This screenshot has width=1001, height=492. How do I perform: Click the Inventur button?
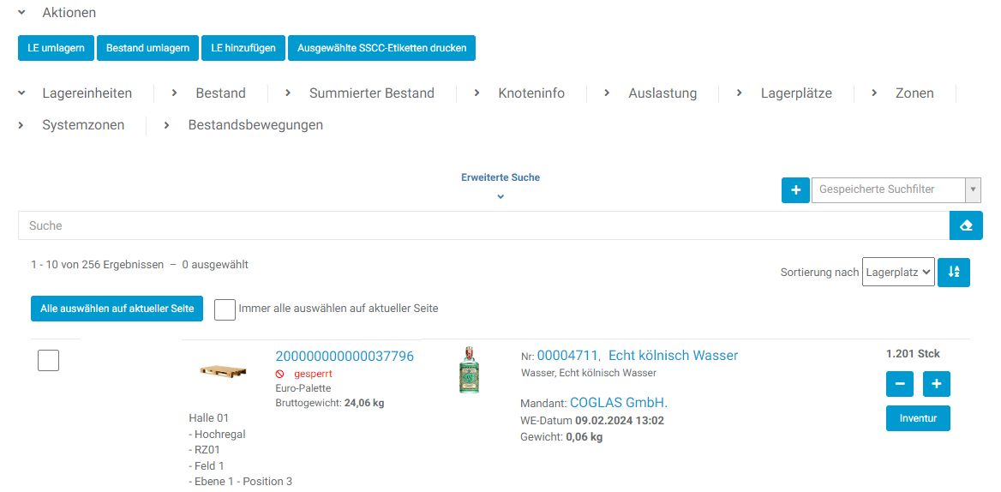[x=918, y=418]
